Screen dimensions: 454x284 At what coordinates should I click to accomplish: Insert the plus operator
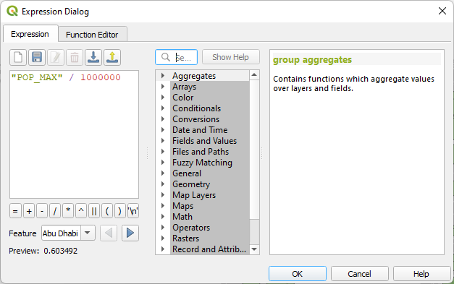point(29,211)
